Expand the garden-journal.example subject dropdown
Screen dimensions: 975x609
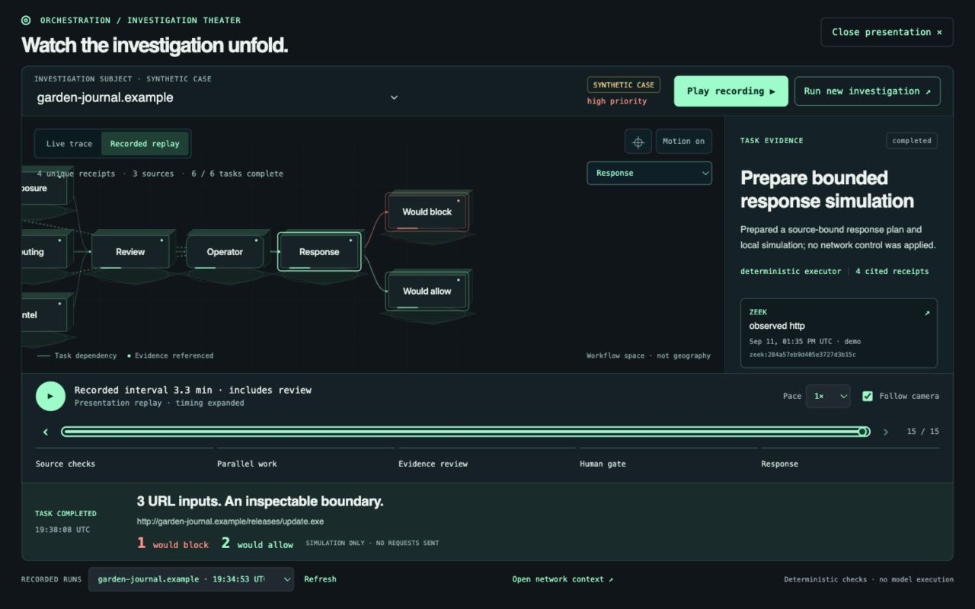(x=218, y=97)
